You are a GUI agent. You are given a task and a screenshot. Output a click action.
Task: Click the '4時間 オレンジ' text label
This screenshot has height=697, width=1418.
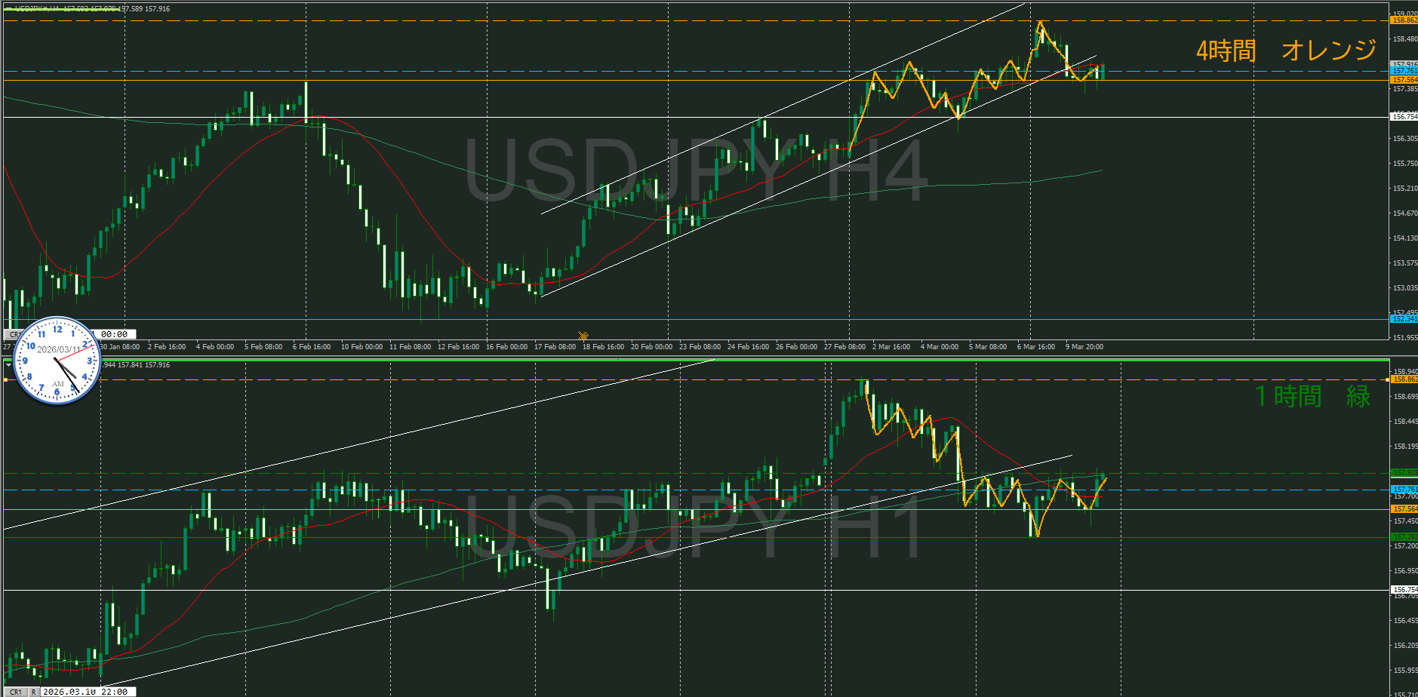1285,51
